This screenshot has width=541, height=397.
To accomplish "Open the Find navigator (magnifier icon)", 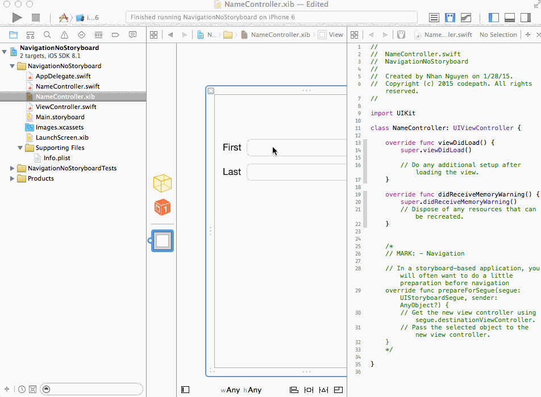I will (47, 35).
